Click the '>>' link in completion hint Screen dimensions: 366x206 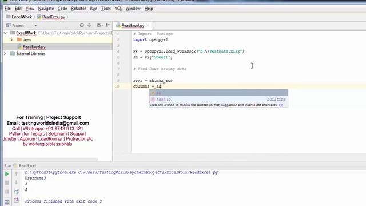pos(281,105)
